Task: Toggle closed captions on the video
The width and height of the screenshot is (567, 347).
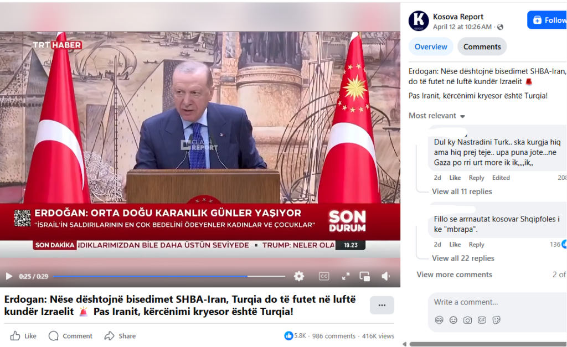Action: (323, 277)
